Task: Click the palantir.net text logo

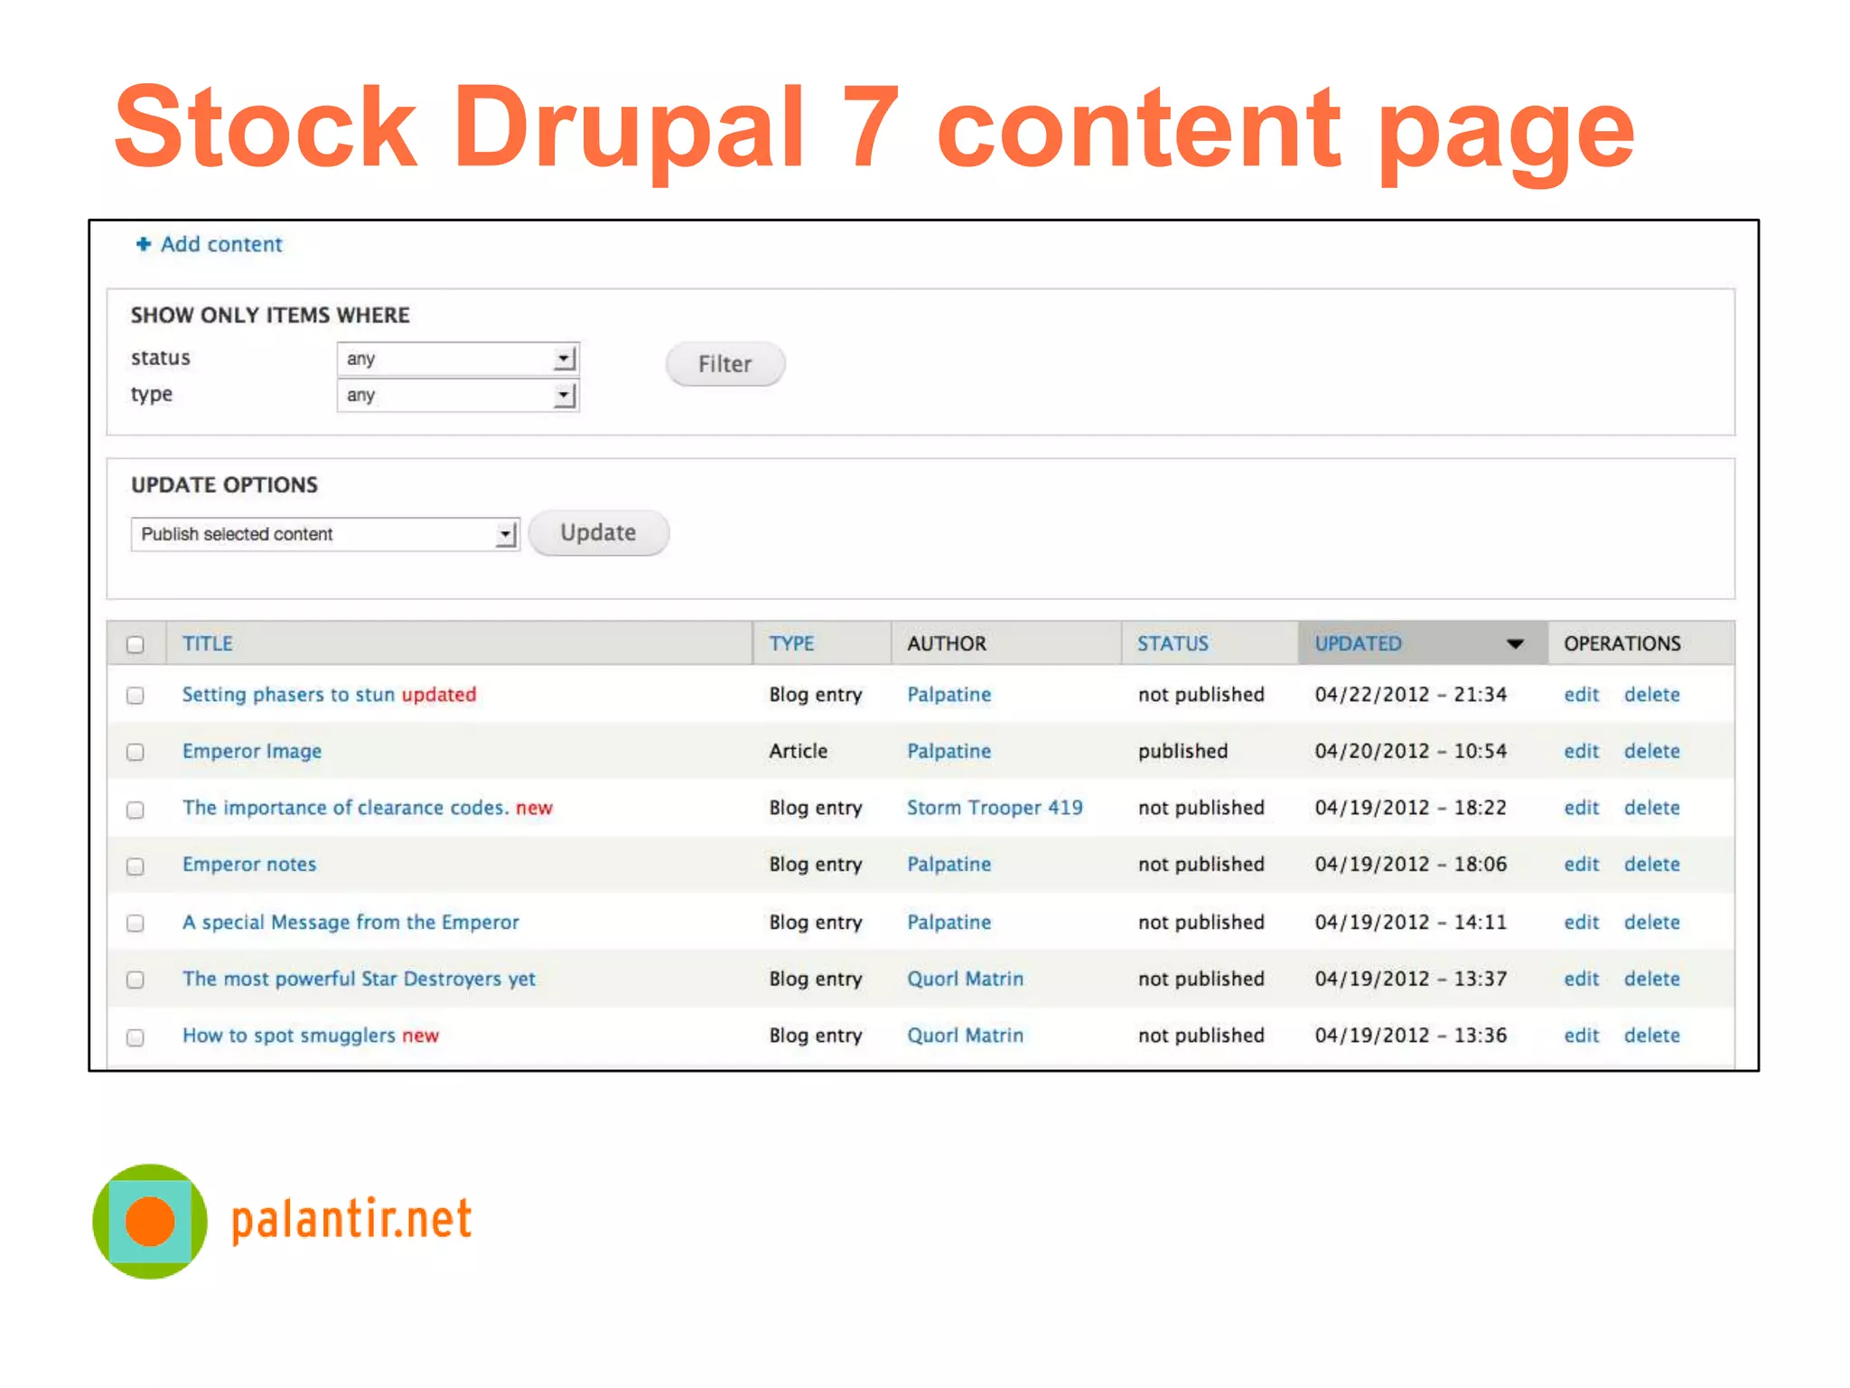Action: (x=351, y=1220)
